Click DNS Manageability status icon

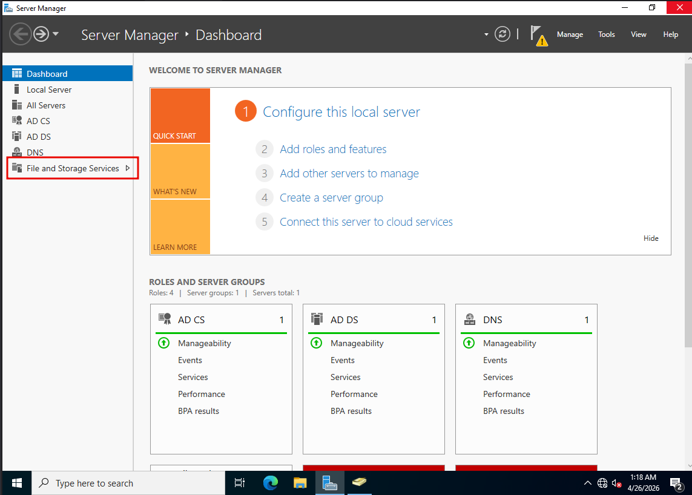click(x=469, y=343)
